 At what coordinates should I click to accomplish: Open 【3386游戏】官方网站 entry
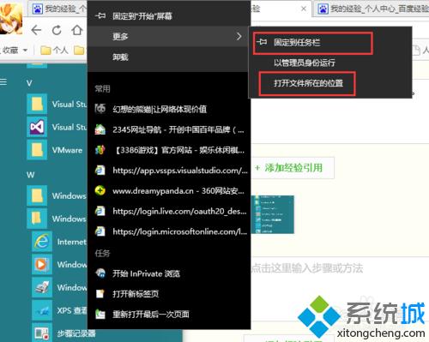tap(169, 150)
